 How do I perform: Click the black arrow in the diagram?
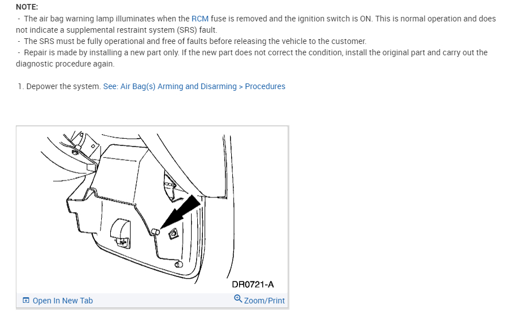(x=181, y=211)
